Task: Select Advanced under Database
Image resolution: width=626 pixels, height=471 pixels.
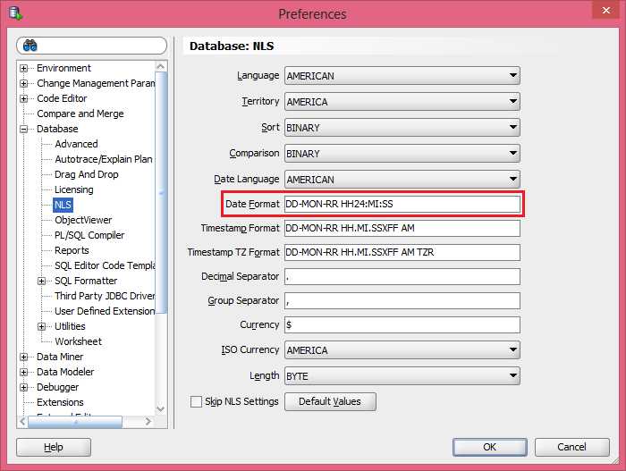Action: pos(76,144)
